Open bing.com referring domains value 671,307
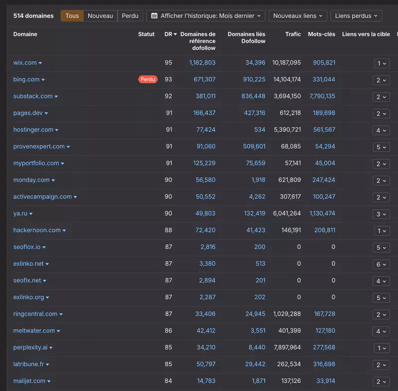 [204, 79]
